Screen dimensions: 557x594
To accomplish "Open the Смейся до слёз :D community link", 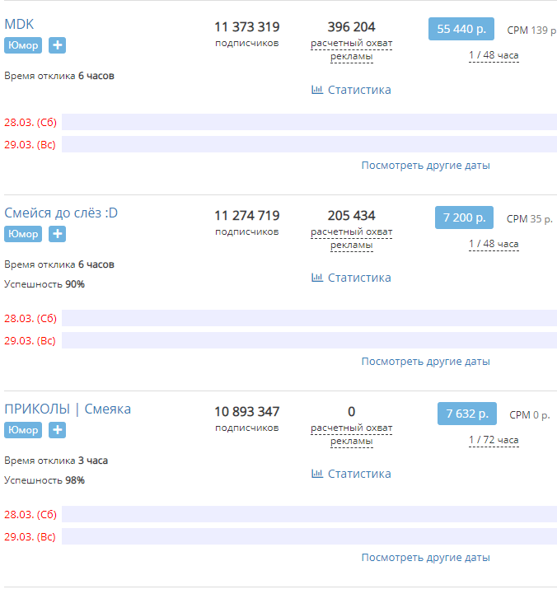I will (61, 213).
